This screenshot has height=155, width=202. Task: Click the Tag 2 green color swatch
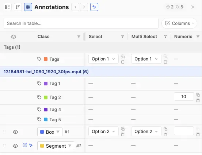pyautogui.click(x=46, y=97)
